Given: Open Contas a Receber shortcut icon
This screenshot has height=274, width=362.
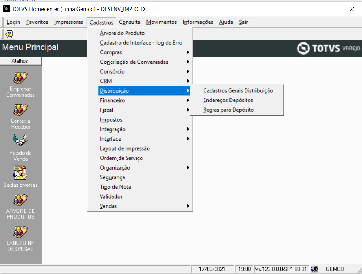Looking at the screenshot, I should 20,110.
